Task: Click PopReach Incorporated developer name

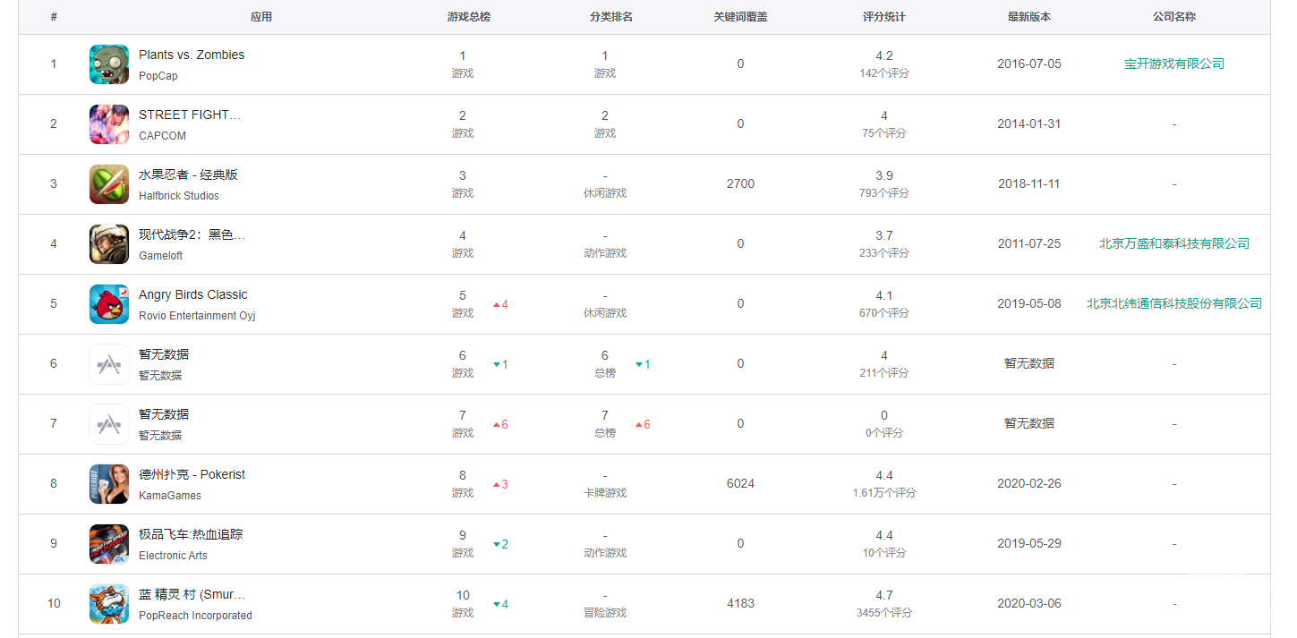Action: tap(195, 616)
